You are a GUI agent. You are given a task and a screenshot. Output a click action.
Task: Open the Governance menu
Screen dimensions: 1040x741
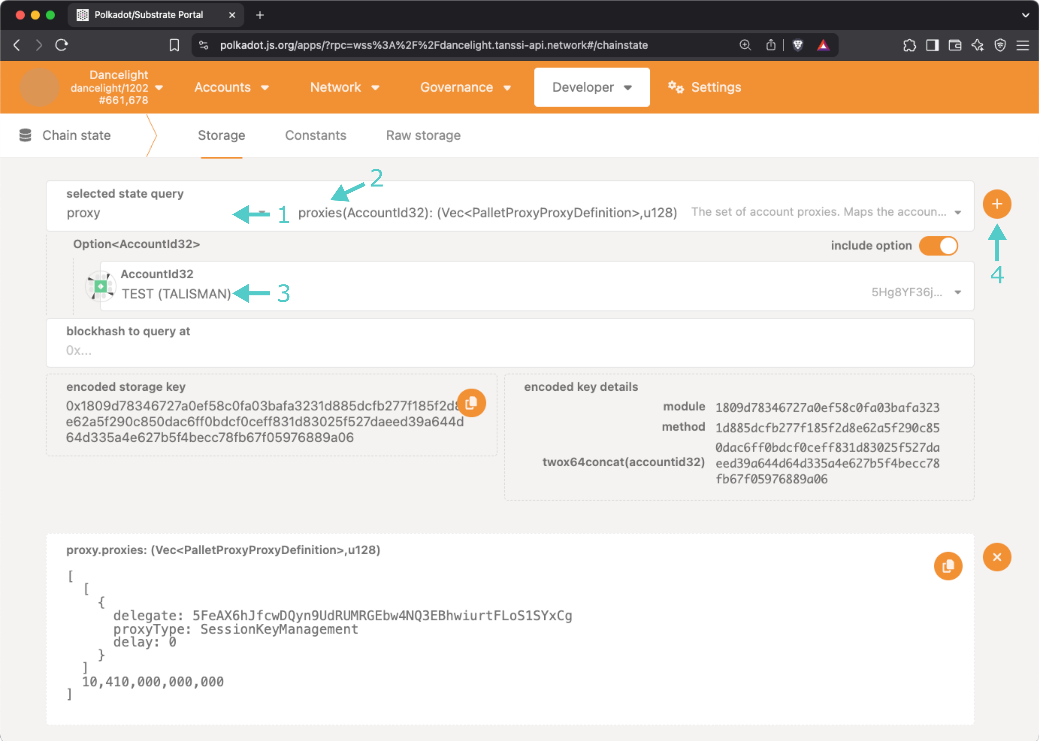(x=465, y=87)
